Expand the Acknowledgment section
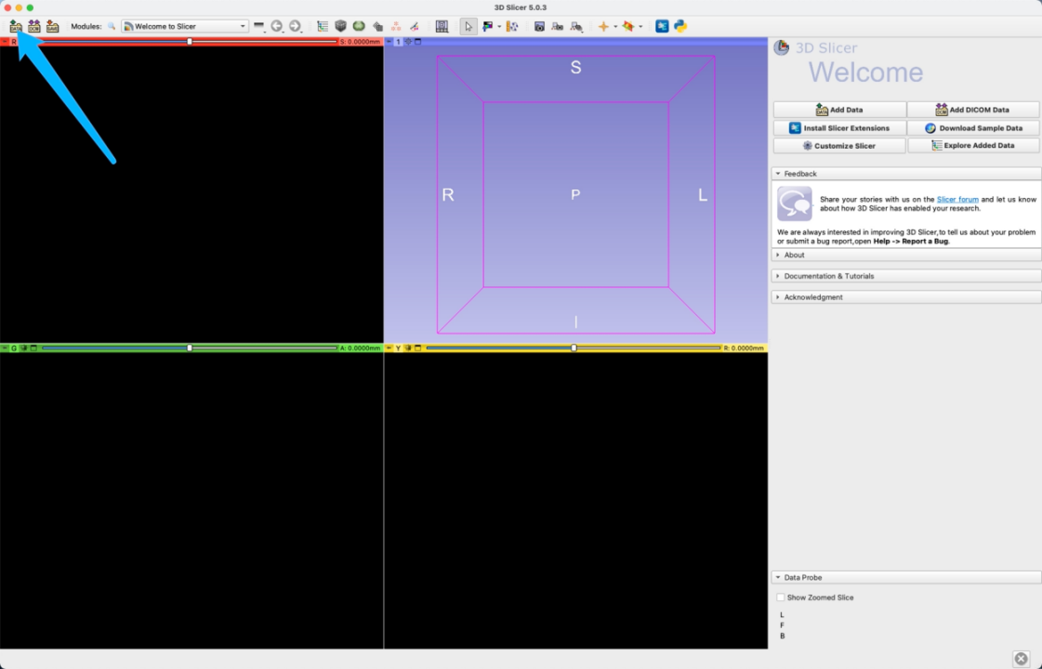The image size is (1042, 669). [x=905, y=297]
